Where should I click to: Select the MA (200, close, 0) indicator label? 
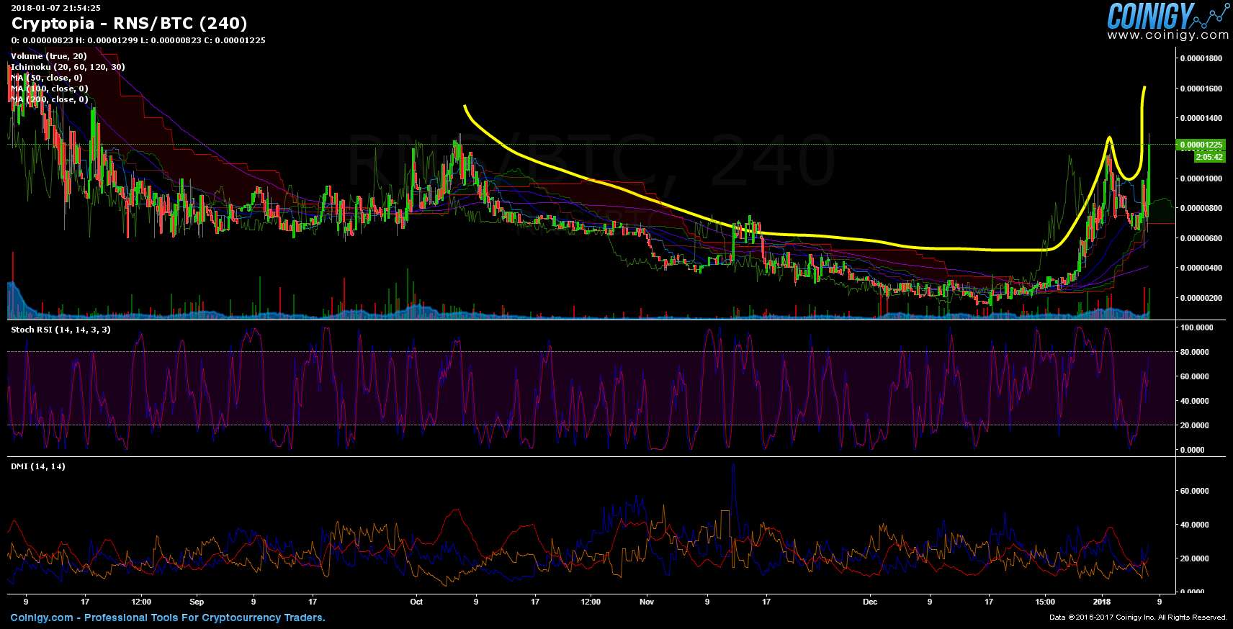50,99
